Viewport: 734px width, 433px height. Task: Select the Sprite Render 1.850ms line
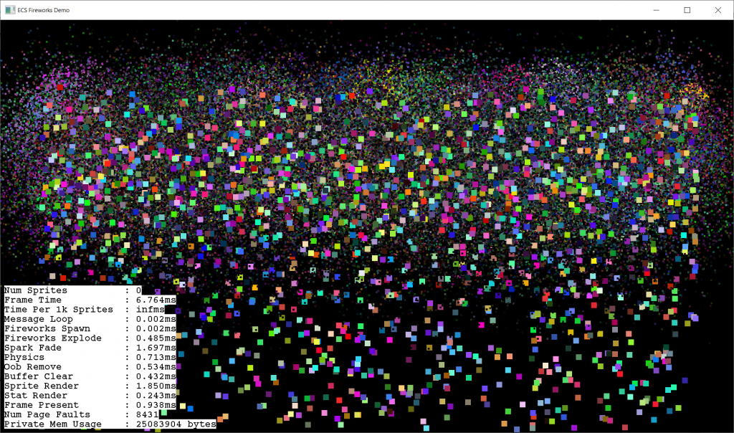(x=90, y=386)
